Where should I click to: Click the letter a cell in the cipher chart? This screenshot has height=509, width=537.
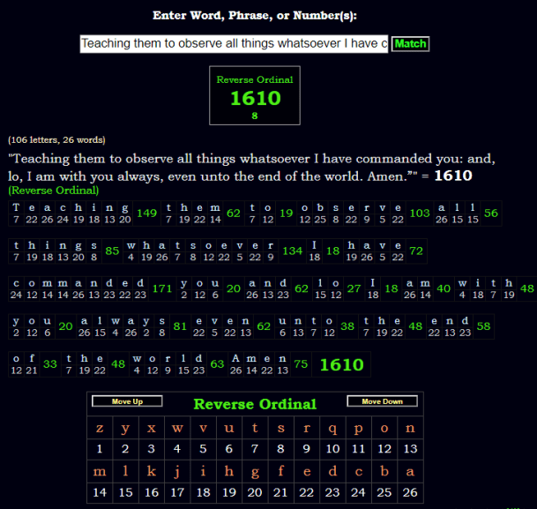point(409,472)
